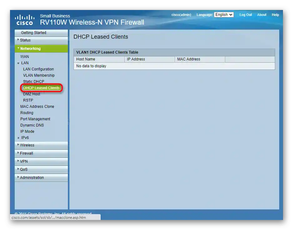
Task: Open the About link
Action: (262, 15)
